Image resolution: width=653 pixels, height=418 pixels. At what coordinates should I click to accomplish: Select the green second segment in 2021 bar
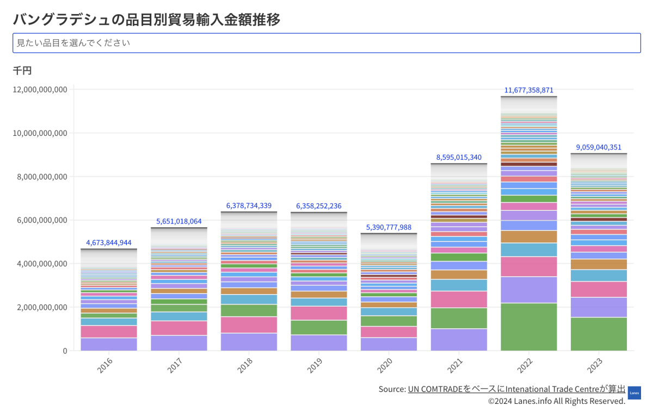459,318
